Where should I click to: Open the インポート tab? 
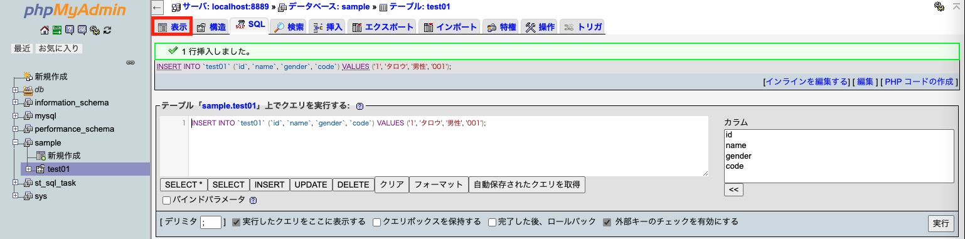(450, 27)
